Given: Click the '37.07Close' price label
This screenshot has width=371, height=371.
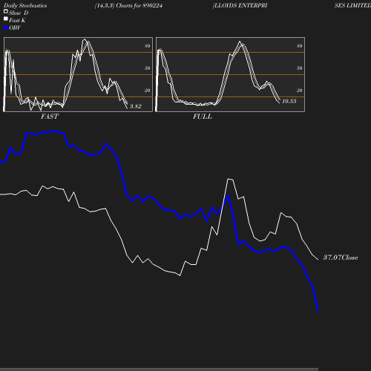Looking at the screenshot, I should 341,257.
